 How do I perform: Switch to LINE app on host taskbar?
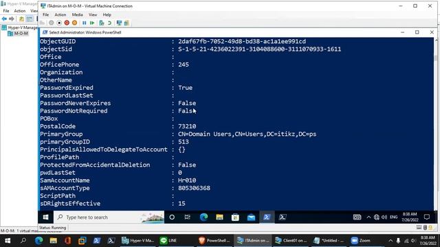(x=176, y=241)
